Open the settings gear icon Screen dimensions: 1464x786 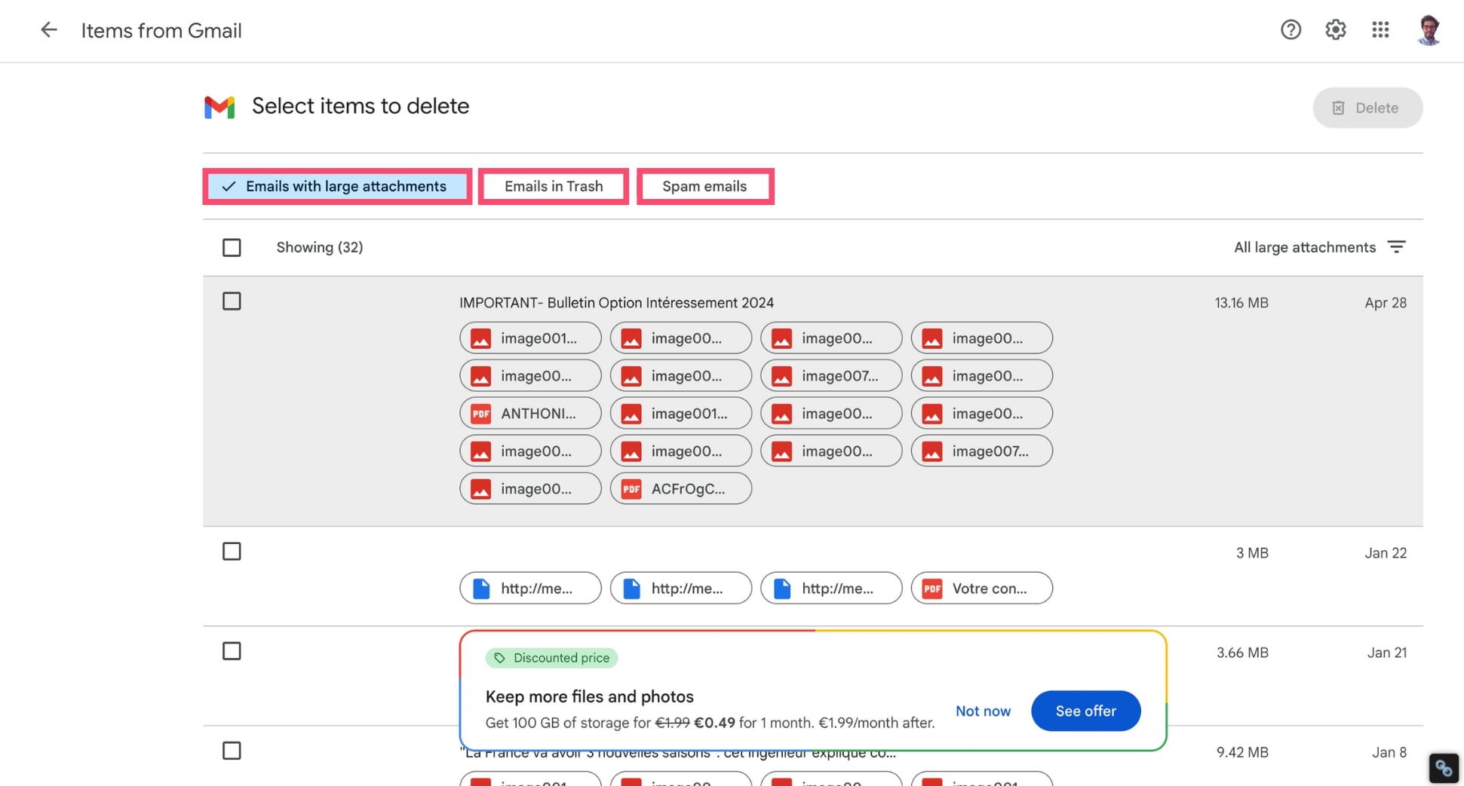1335,29
